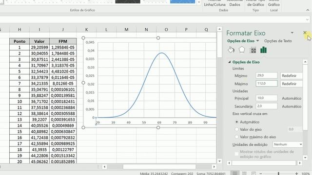The width and height of the screenshot is (312, 175).
Task: Select the green bar-chart Axis Options icon
Action: 263,50
